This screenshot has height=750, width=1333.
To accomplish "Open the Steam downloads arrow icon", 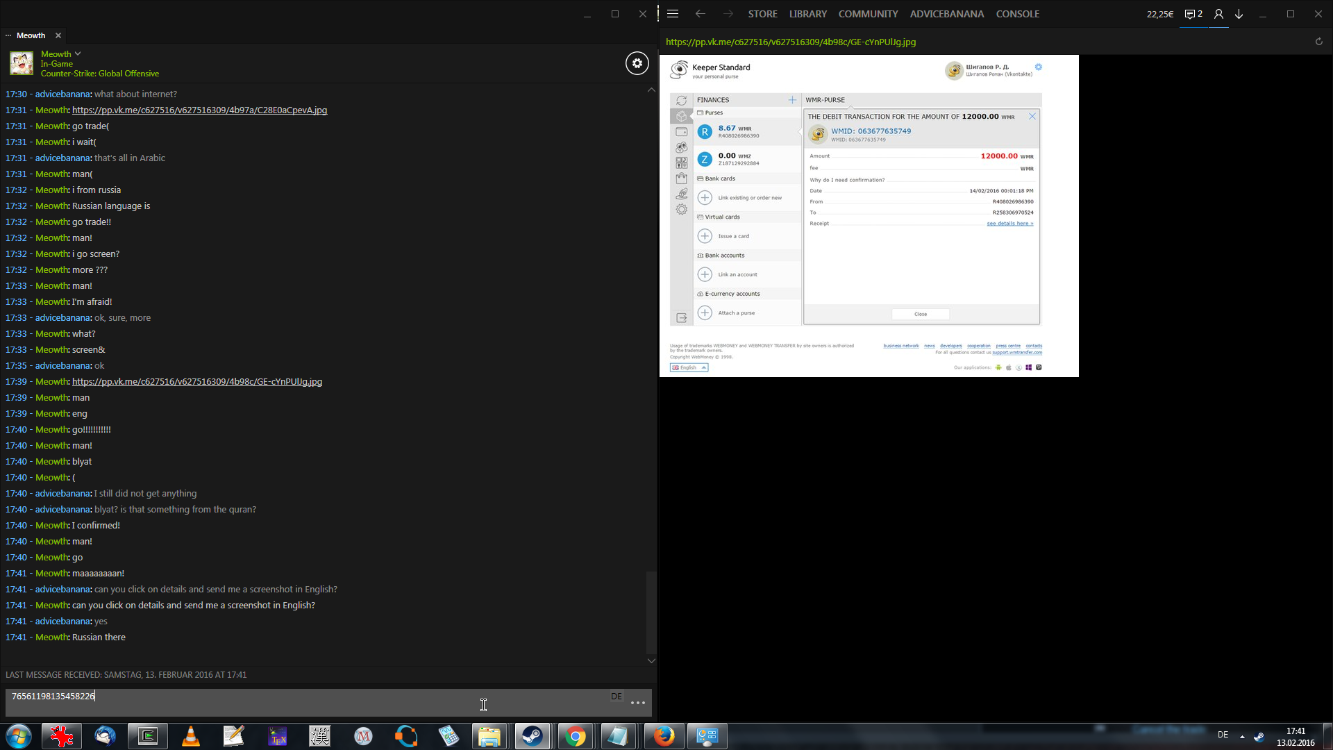I will click(x=1239, y=14).
